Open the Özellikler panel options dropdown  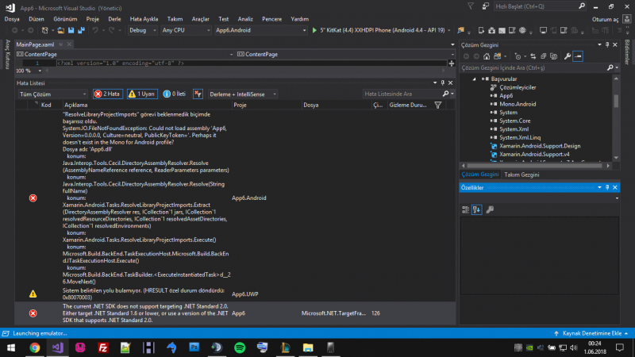pyautogui.click(x=599, y=188)
